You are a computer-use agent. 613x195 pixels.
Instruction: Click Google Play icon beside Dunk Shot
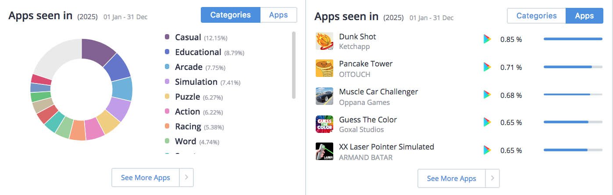point(487,39)
